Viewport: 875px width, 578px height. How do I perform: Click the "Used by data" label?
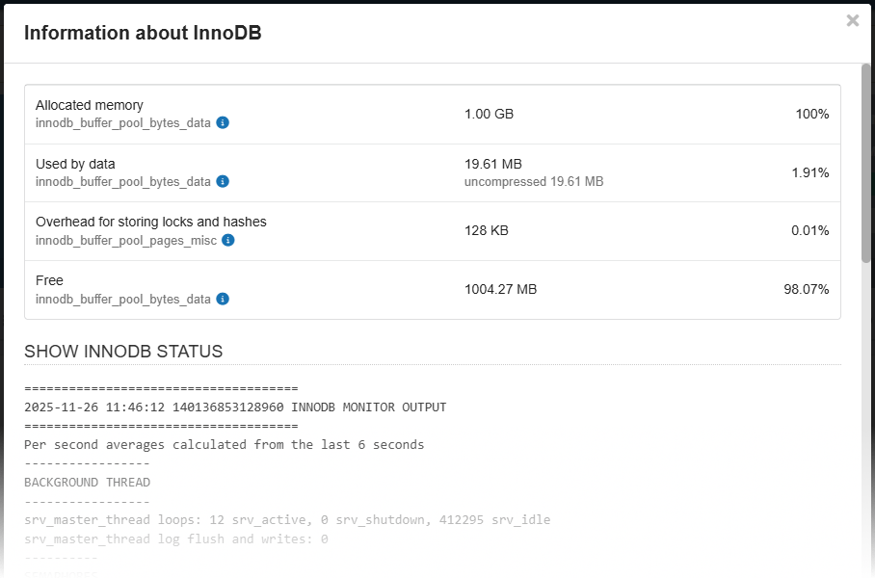75,164
